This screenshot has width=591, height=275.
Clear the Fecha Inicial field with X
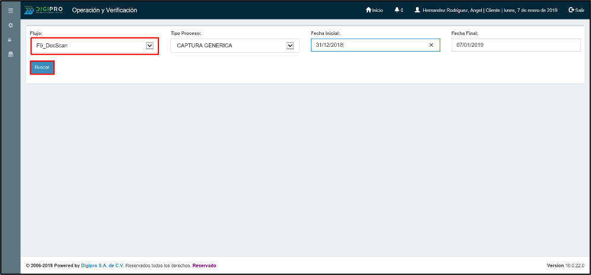431,45
